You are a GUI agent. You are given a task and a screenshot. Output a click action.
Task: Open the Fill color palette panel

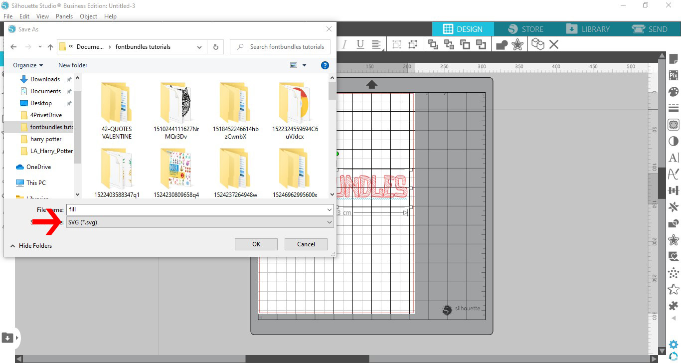tap(674, 92)
